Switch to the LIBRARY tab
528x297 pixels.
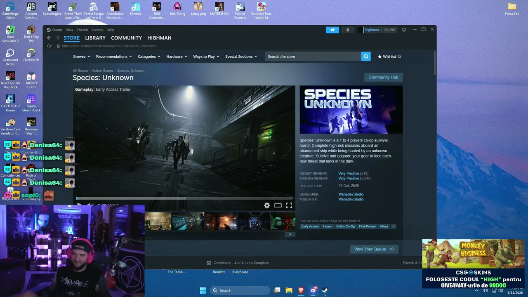[x=95, y=38]
